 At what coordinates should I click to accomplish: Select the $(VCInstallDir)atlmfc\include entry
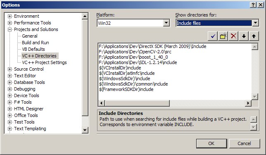coord(127,73)
